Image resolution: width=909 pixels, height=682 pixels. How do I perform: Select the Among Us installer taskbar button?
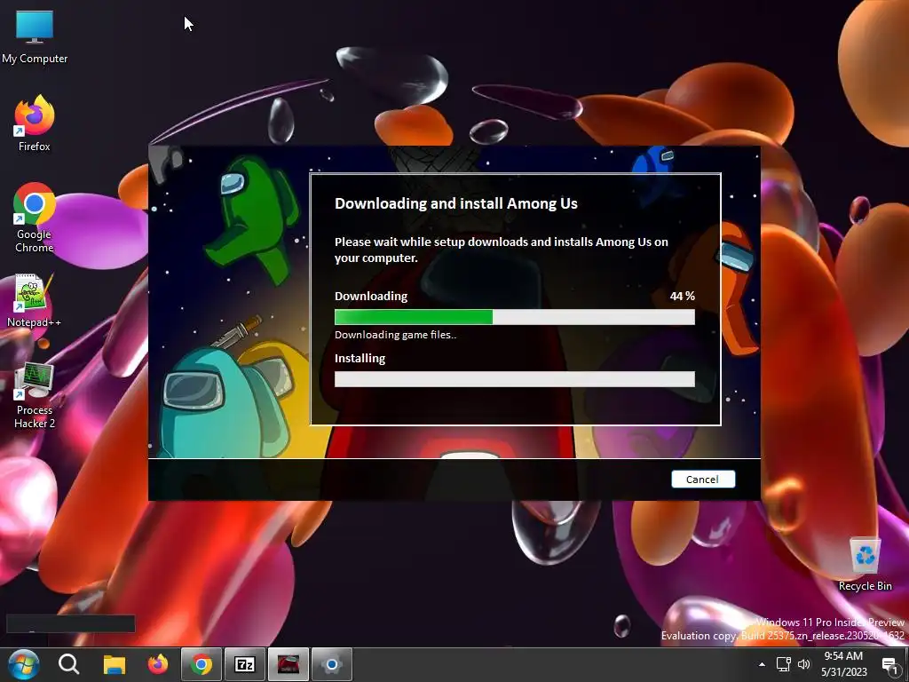(289, 664)
